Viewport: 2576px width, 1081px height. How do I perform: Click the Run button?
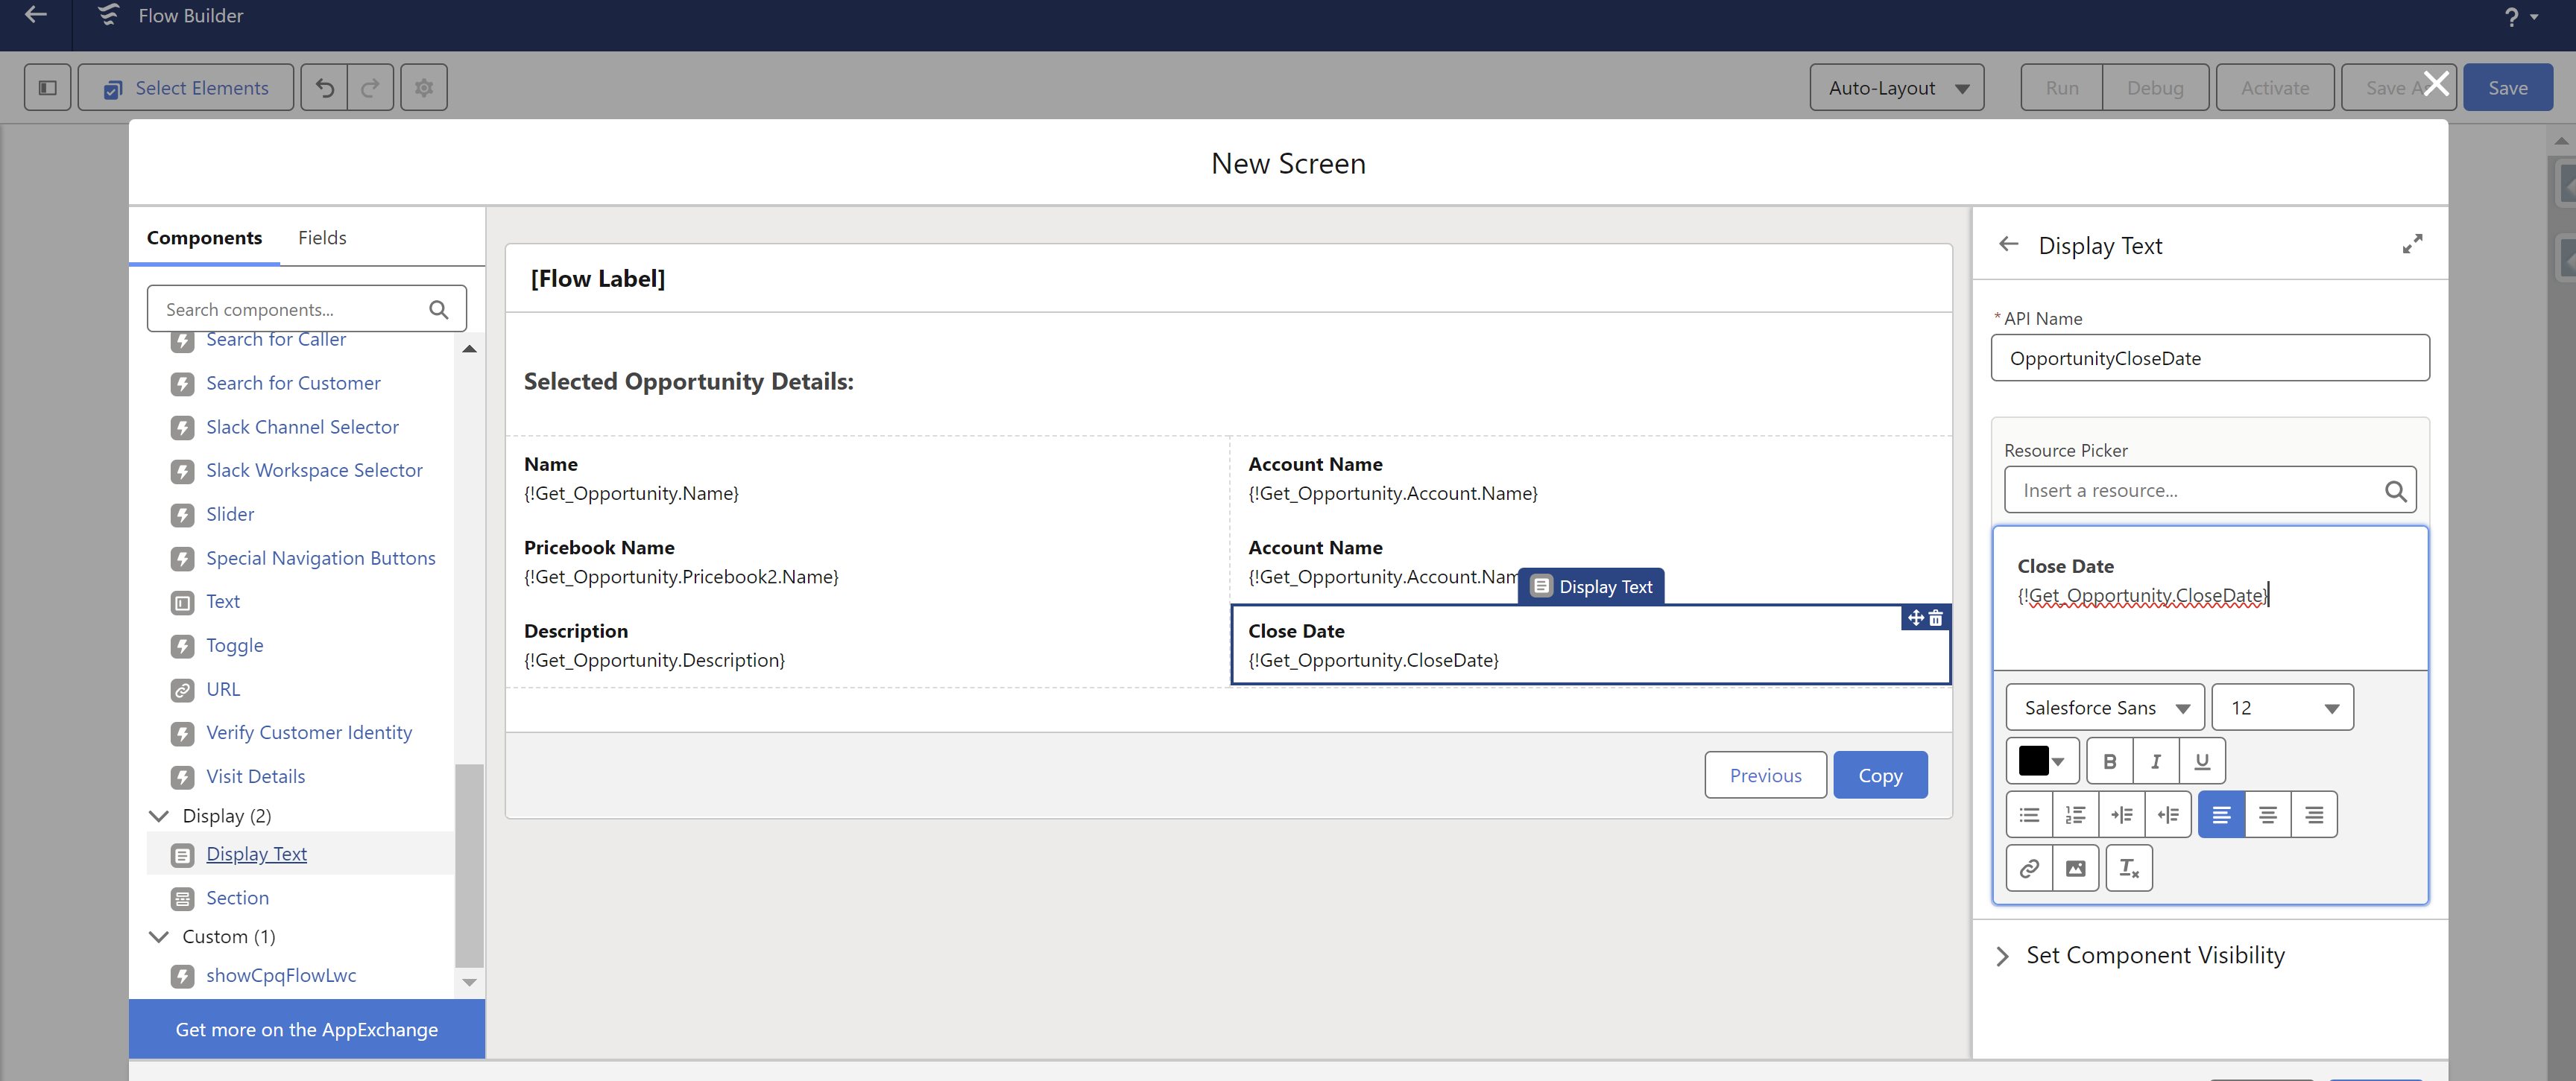tap(2062, 88)
